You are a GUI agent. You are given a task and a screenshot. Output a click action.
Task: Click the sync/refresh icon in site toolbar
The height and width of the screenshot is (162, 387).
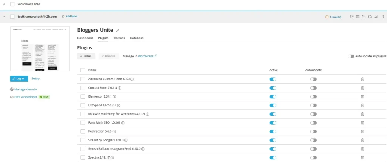coord(370,17)
